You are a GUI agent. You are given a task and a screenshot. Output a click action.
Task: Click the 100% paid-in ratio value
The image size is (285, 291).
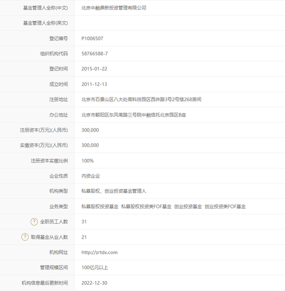88,161
